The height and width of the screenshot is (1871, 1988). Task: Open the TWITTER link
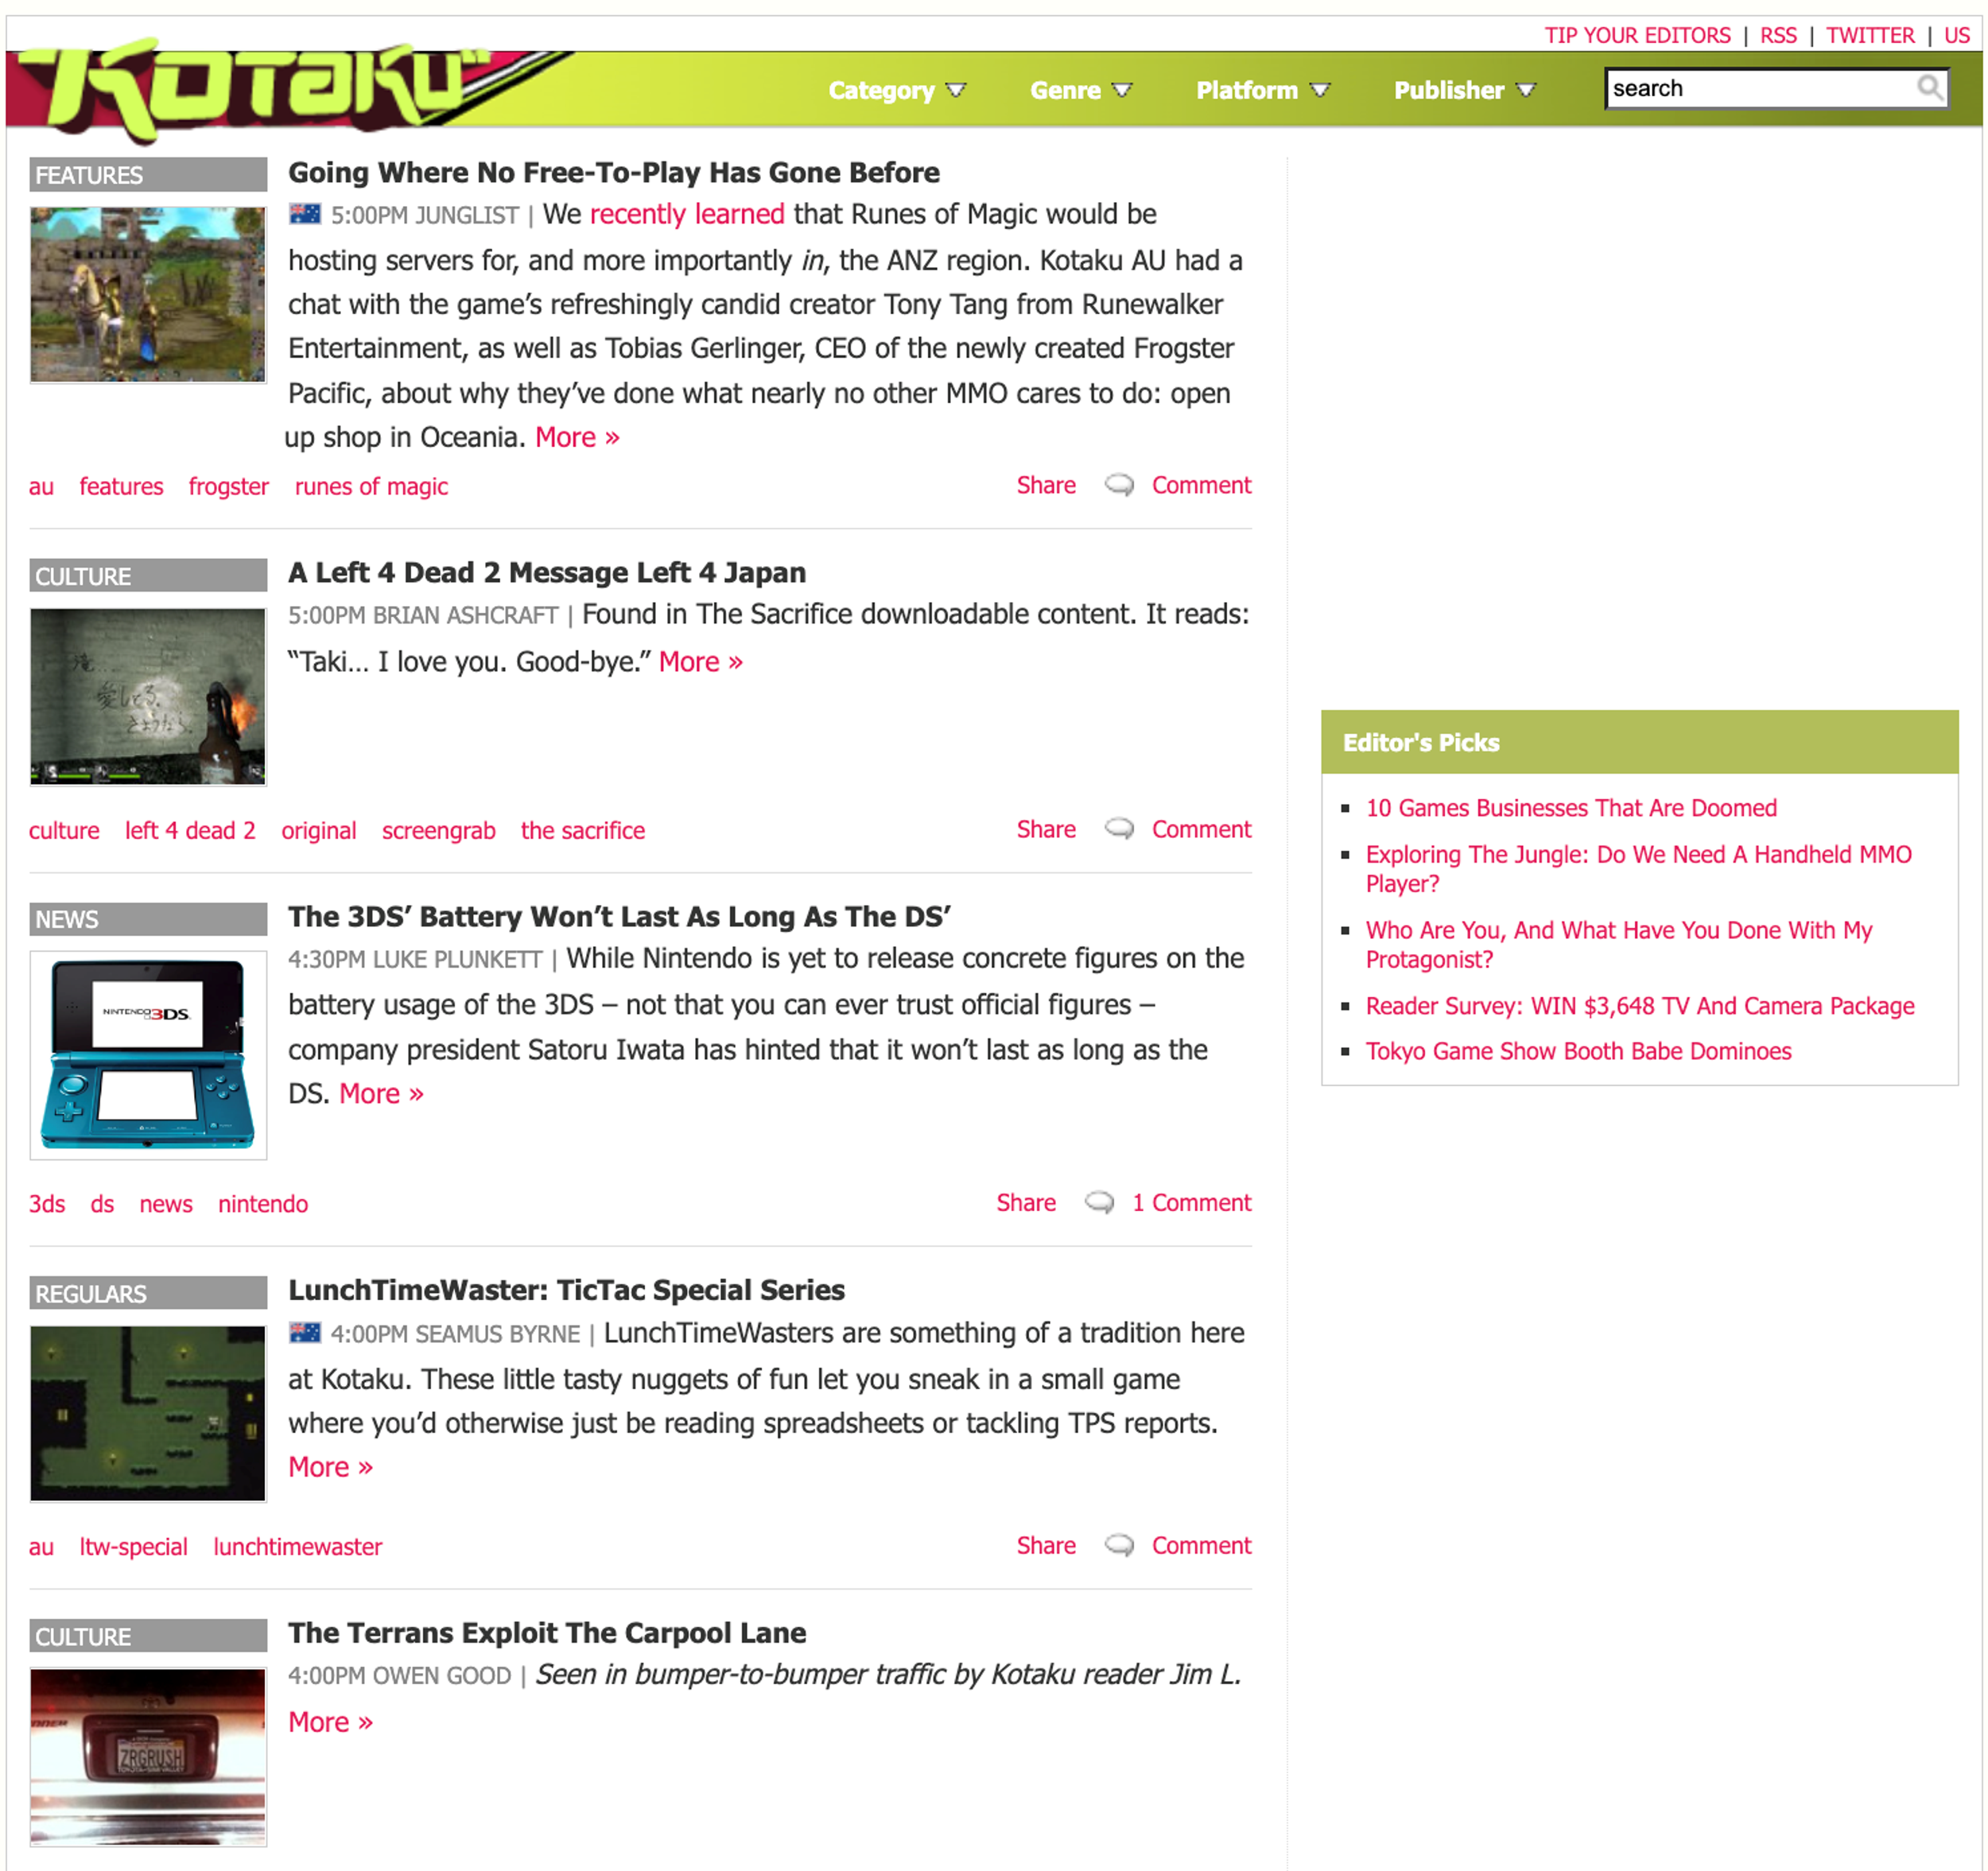click(x=1870, y=35)
